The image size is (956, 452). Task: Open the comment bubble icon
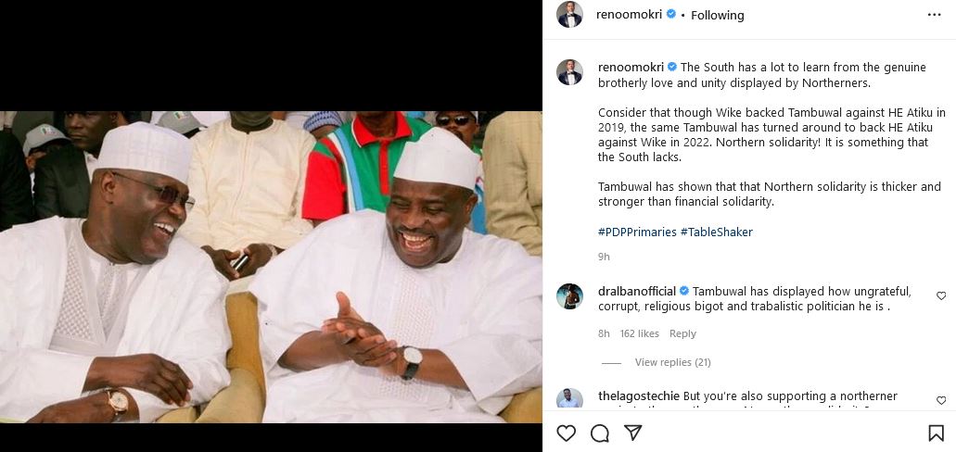point(600,433)
